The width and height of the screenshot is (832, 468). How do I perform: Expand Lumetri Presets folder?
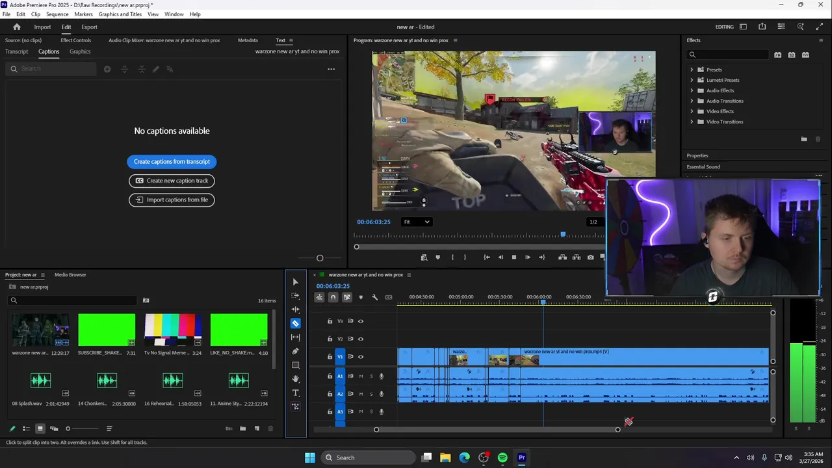(x=692, y=80)
